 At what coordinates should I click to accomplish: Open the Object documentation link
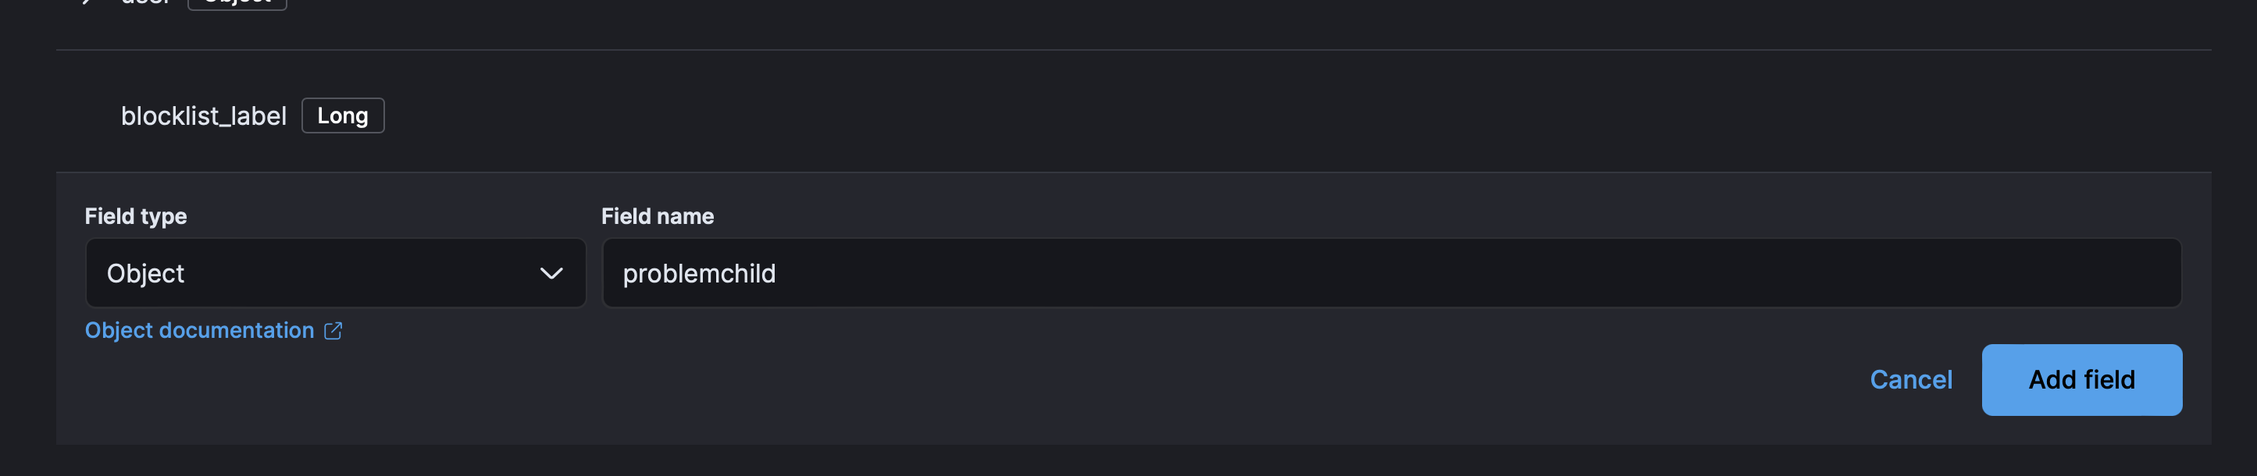click(200, 331)
